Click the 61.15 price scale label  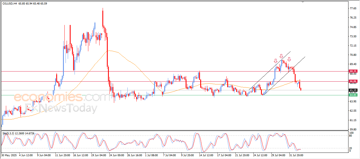click(x=353, y=120)
